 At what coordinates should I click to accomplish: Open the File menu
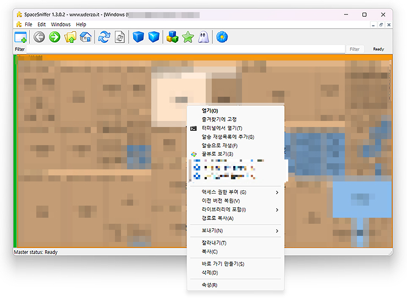[x=28, y=24]
